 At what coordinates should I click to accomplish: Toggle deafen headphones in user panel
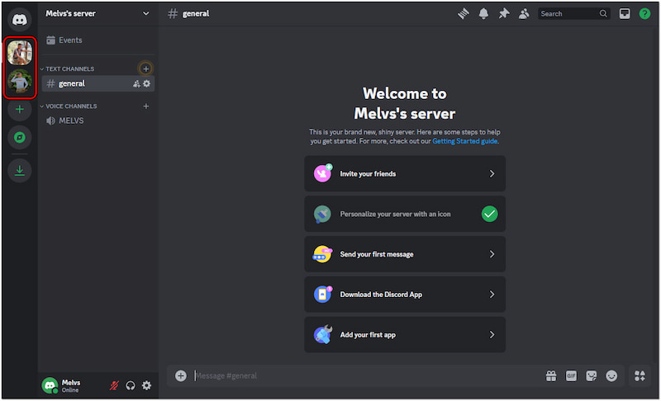131,385
